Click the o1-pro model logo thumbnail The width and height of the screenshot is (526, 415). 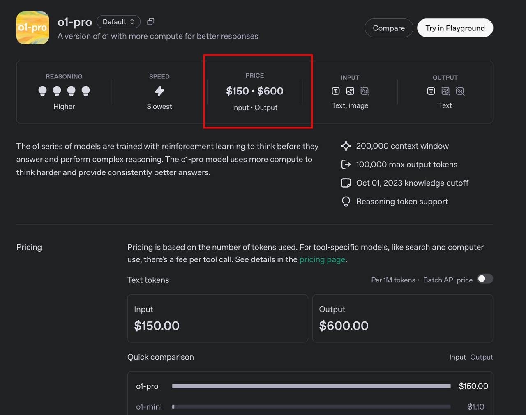tap(33, 28)
